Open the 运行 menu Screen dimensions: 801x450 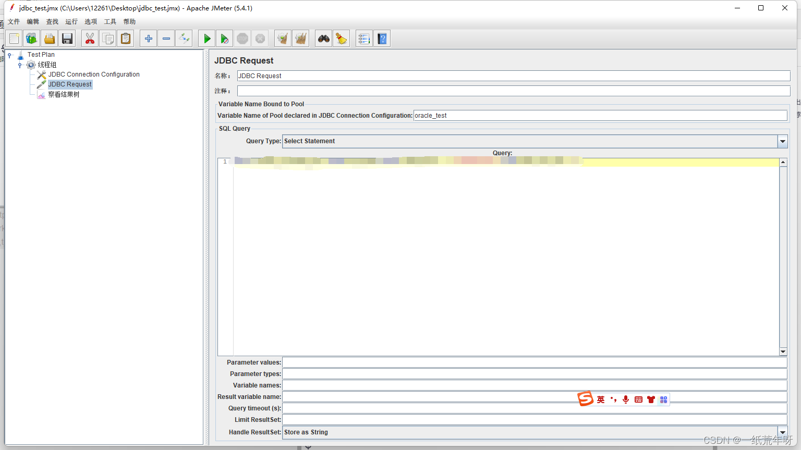71,22
